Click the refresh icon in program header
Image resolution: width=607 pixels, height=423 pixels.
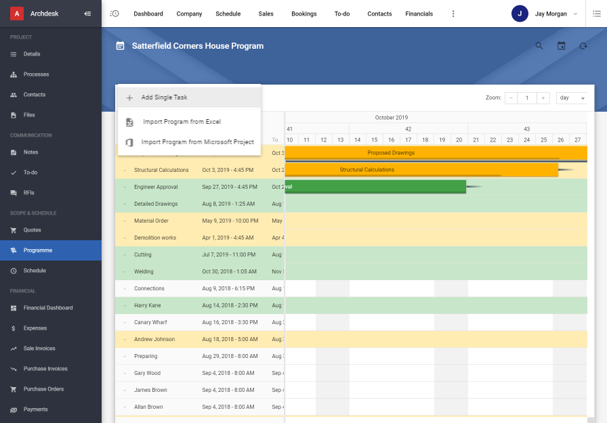(x=583, y=45)
